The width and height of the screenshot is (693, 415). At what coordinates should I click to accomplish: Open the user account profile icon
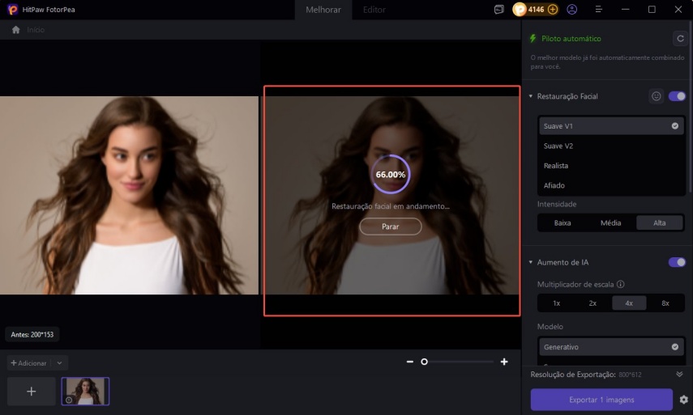click(572, 10)
